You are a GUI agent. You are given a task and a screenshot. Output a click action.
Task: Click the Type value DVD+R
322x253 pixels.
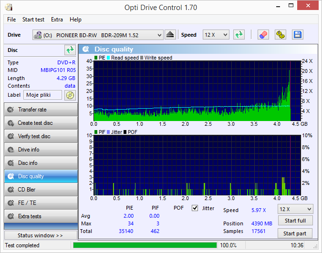66,62
